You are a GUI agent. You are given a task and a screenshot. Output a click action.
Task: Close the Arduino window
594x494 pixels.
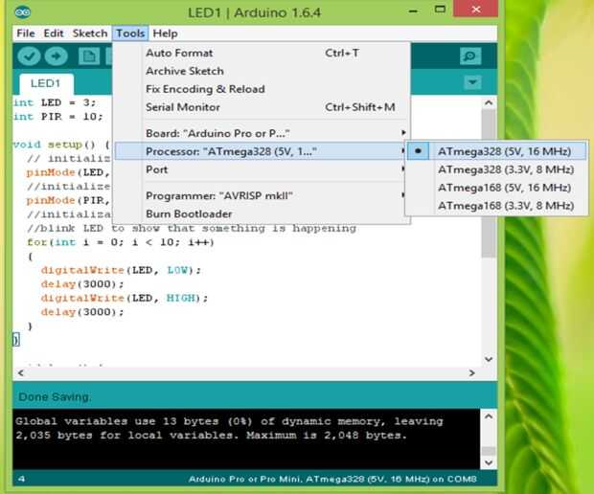pos(476,9)
